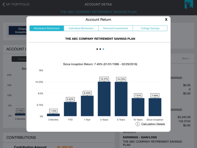Click the 7.51% value label
Image resolution: width=197 pixels, height=148 pixels.
pyautogui.click(x=138, y=95)
